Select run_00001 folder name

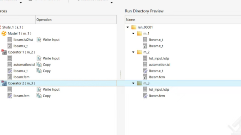pyautogui.click(x=145, y=27)
